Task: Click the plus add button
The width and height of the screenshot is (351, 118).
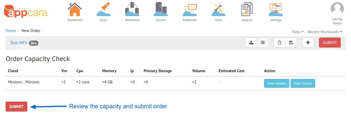Action: coord(308,43)
